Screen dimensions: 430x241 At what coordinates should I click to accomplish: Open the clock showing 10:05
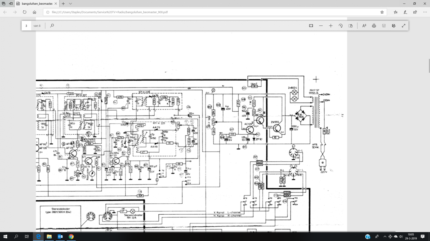click(411, 237)
